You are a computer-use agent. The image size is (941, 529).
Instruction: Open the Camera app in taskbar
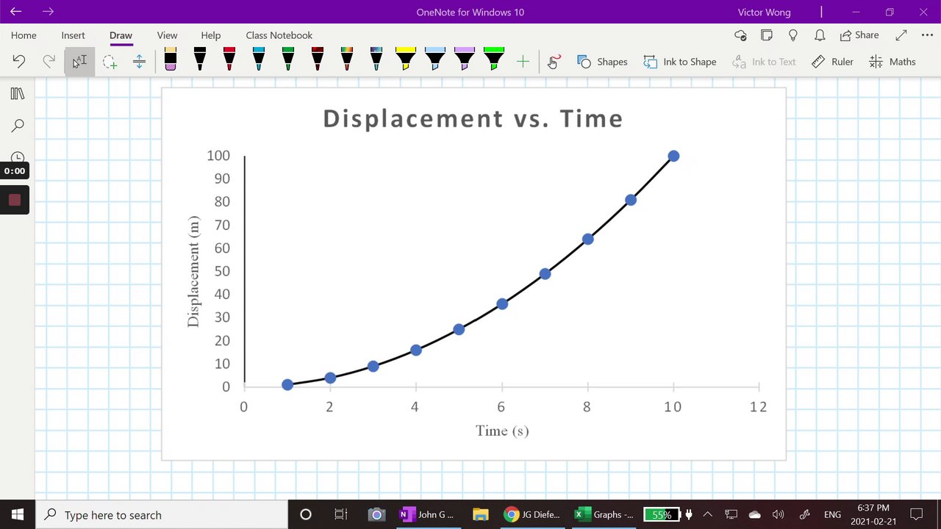pyautogui.click(x=376, y=514)
